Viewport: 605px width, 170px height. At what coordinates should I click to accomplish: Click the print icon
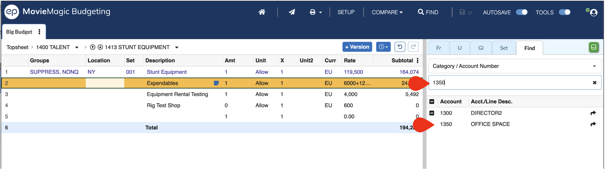coord(313,12)
